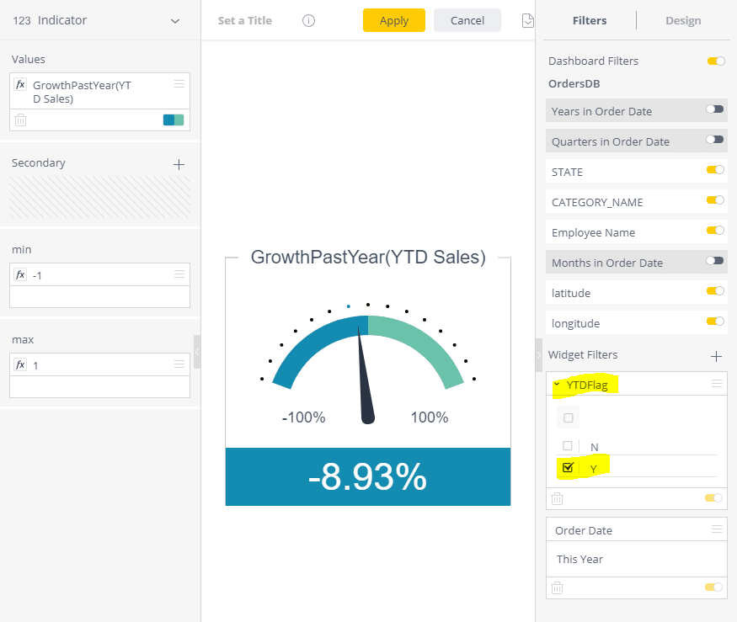Image resolution: width=737 pixels, height=622 pixels.
Task: Collapse the left panel with arrow handle
Action: 197,352
